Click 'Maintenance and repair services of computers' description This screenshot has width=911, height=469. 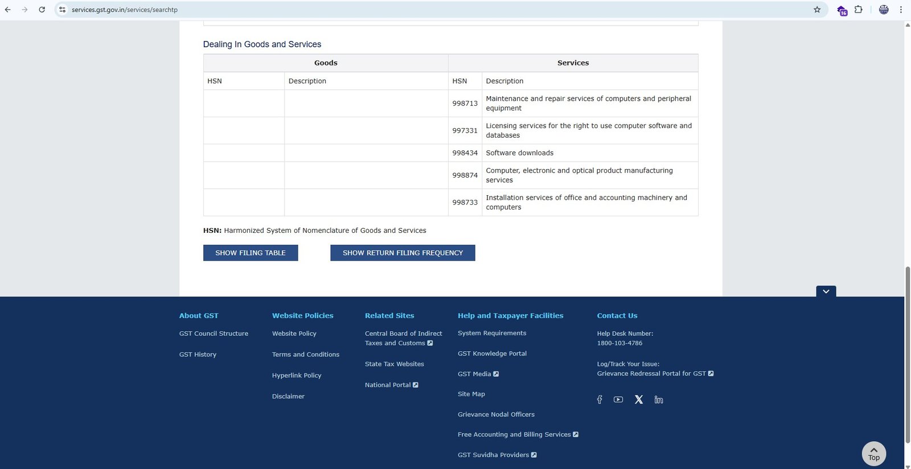click(590, 104)
